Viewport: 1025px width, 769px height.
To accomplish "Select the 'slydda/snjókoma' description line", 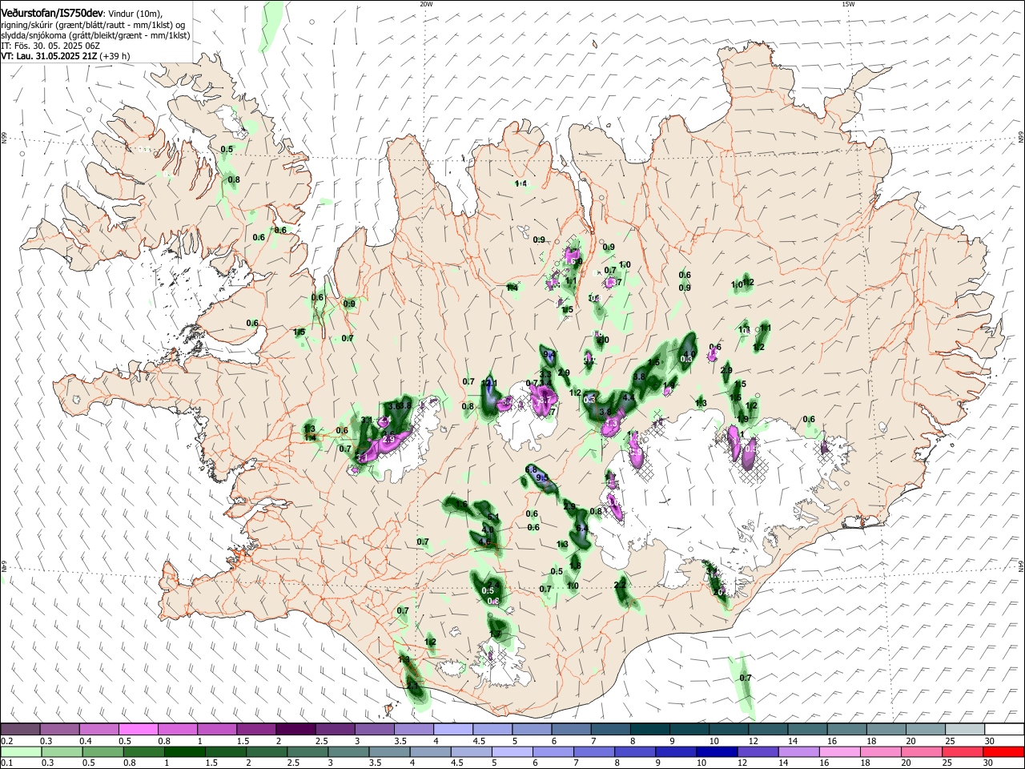I will tap(96, 35).
